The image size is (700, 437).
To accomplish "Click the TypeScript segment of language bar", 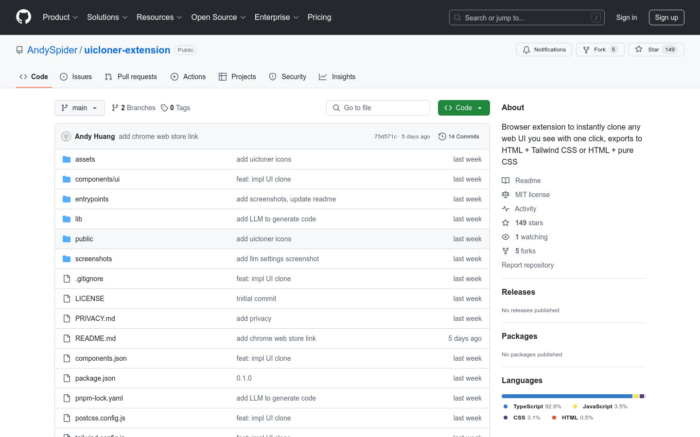I will click(x=567, y=396).
